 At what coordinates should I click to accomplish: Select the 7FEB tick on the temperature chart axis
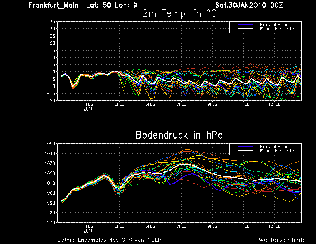click(x=181, y=105)
